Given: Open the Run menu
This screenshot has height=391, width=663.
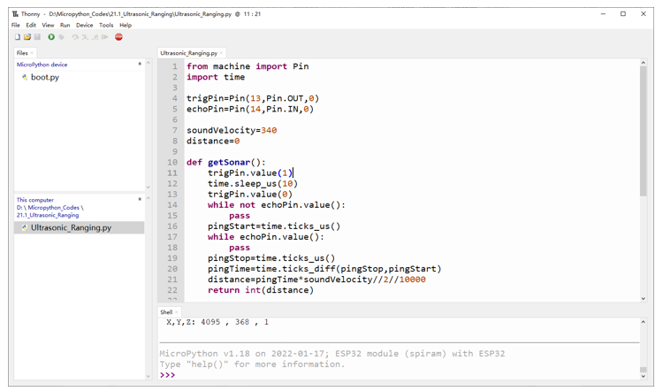Looking at the screenshot, I should (x=65, y=26).
